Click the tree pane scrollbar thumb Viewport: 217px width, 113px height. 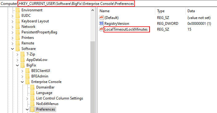pos(93,77)
